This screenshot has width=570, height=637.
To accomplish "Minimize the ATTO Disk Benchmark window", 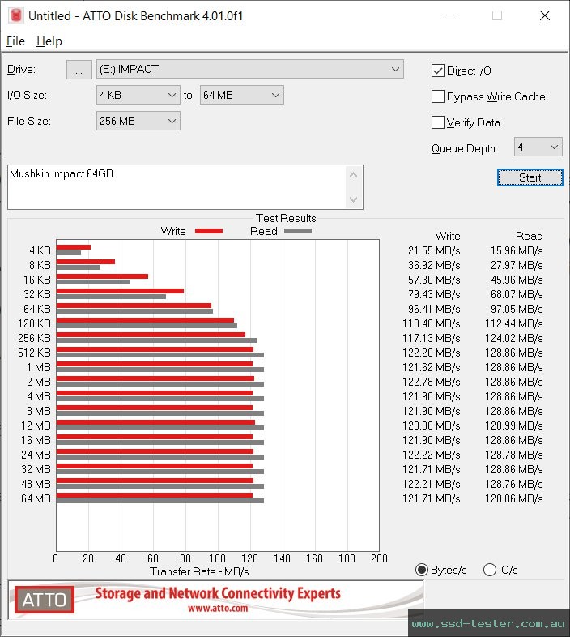I will click(450, 15).
